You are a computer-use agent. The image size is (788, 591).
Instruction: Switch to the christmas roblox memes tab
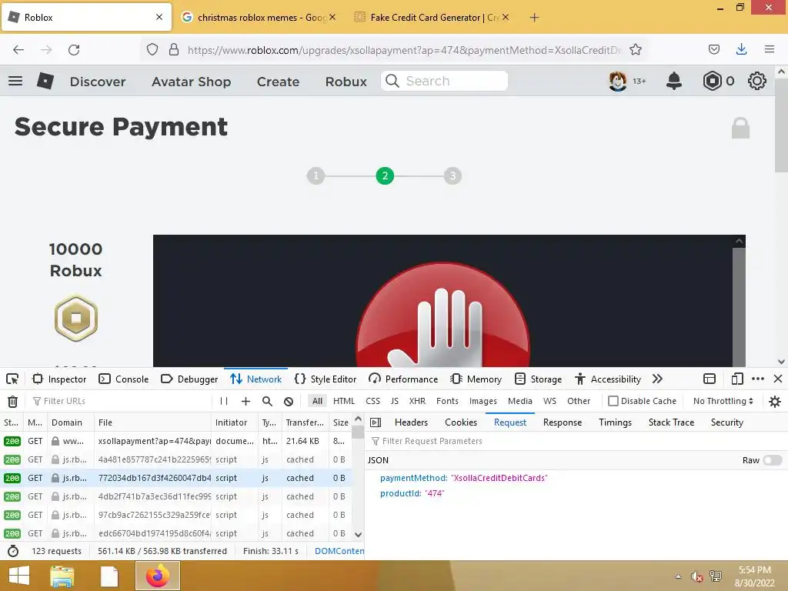pos(259,18)
